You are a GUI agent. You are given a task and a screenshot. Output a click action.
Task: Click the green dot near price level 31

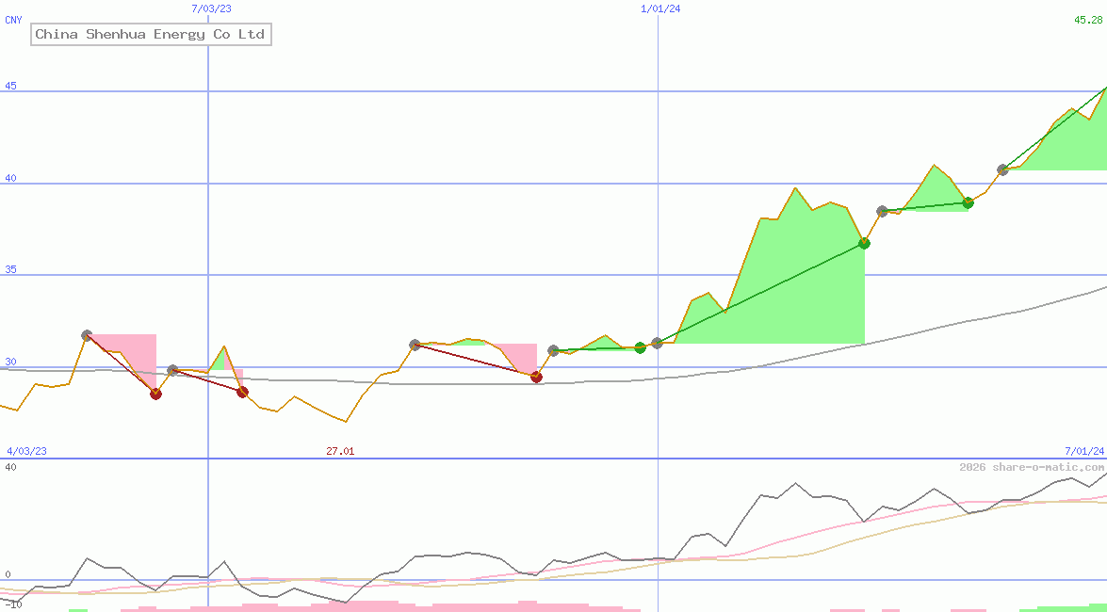(x=640, y=347)
